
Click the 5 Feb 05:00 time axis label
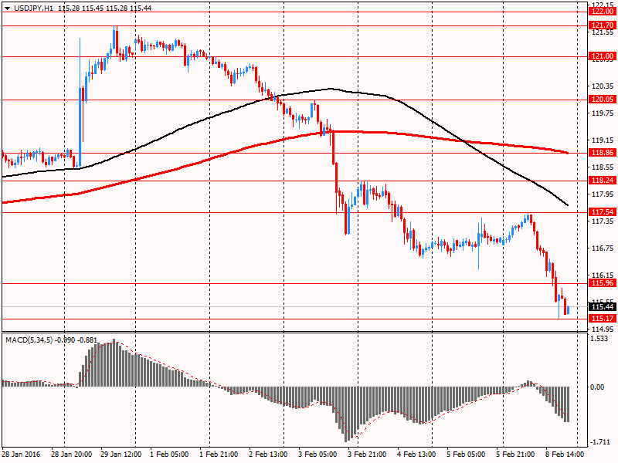tap(466, 455)
